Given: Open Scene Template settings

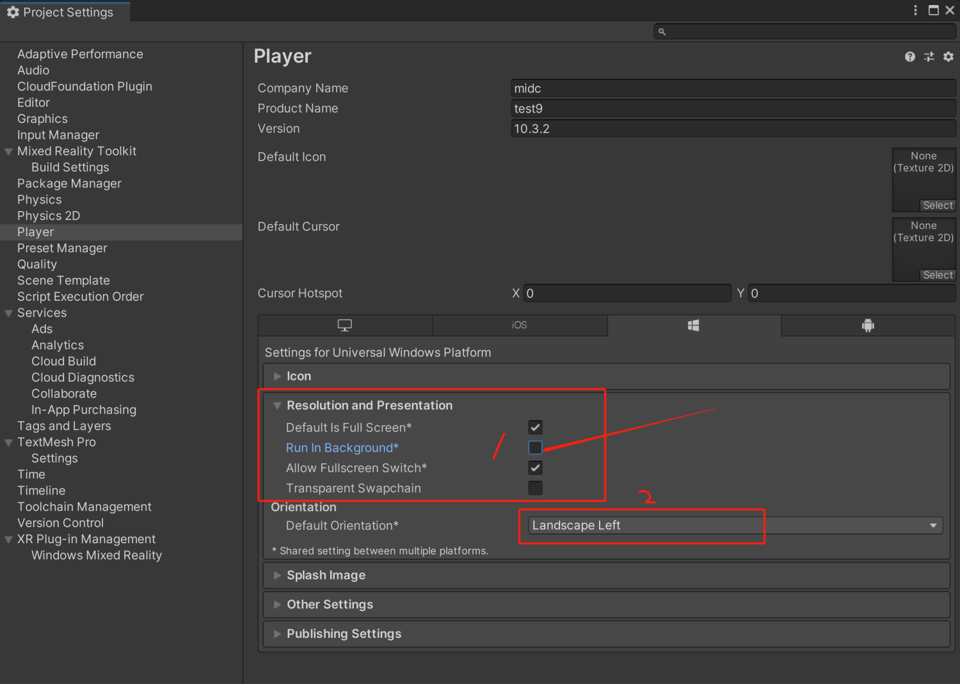Looking at the screenshot, I should (63, 280).
